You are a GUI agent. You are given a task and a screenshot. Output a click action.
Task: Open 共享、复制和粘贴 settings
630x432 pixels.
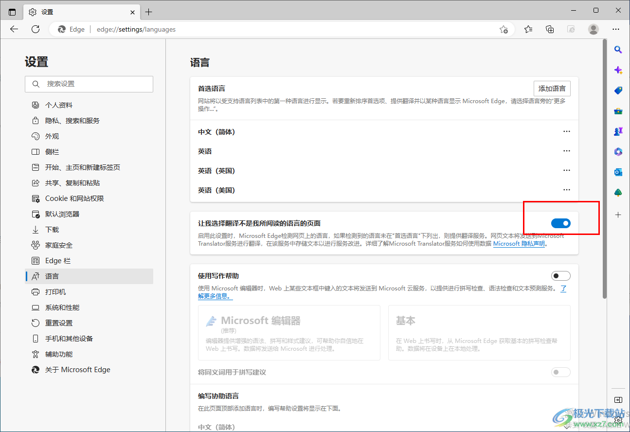click(89, 183)
